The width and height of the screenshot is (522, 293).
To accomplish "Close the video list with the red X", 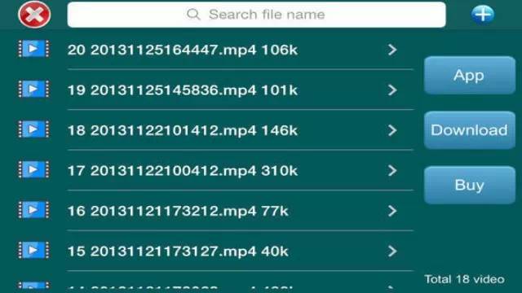I will (x=34, y=15).
